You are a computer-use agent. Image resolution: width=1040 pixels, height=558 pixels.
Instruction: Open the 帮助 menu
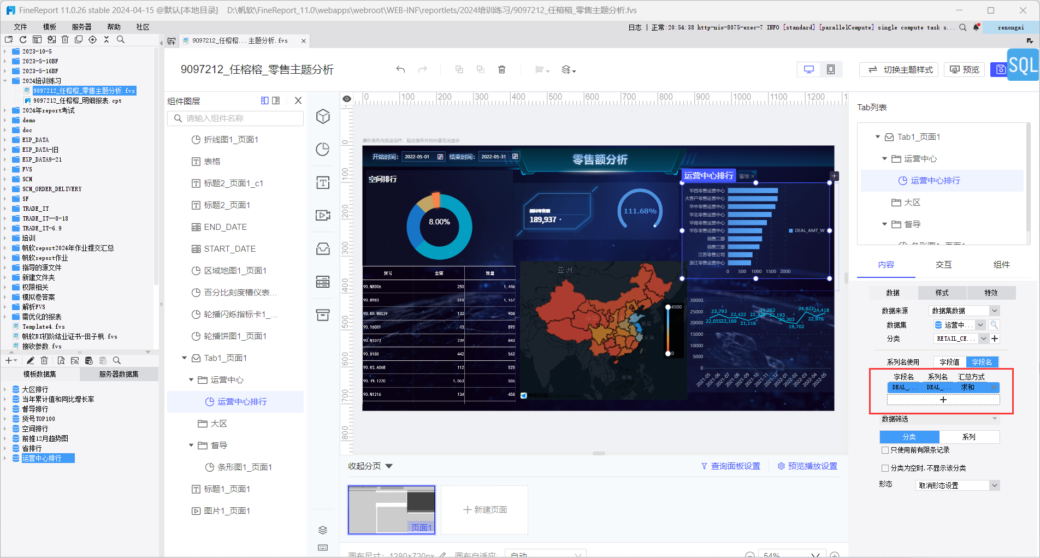point(114,27)
